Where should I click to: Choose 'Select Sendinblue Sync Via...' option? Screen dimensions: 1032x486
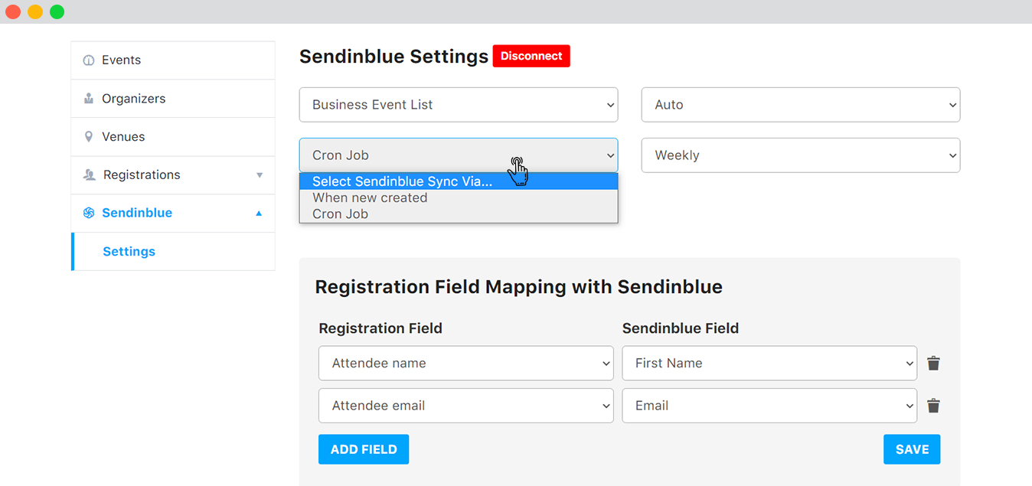(x=459, y=181)
